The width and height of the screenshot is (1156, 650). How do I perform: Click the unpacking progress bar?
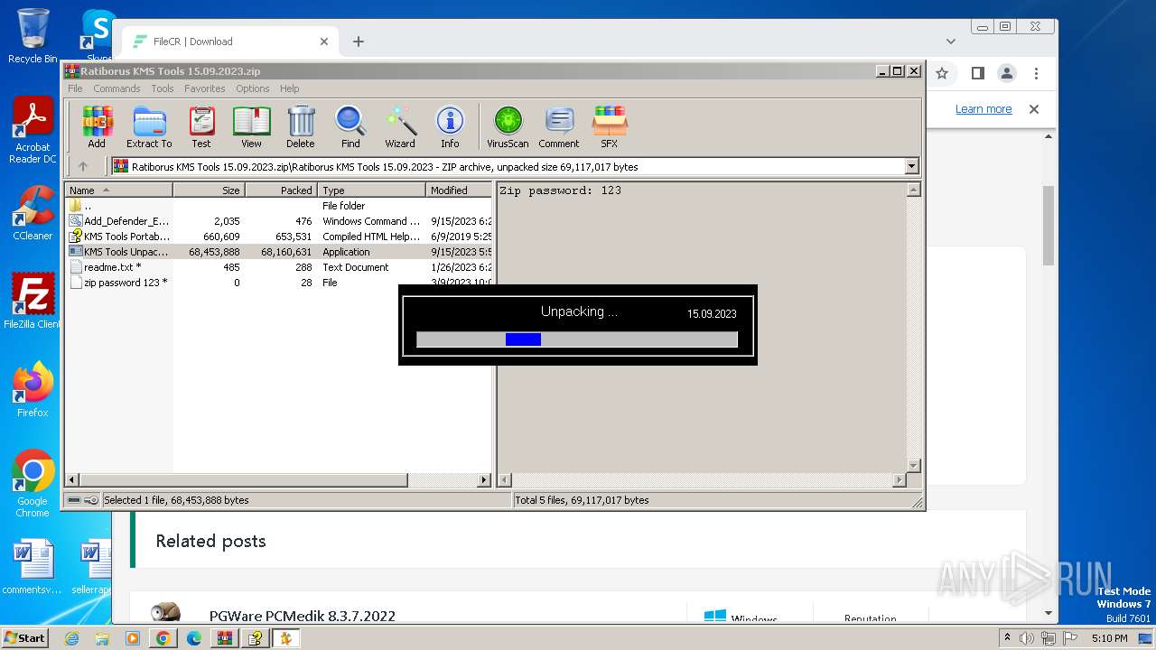coord(577,339)
